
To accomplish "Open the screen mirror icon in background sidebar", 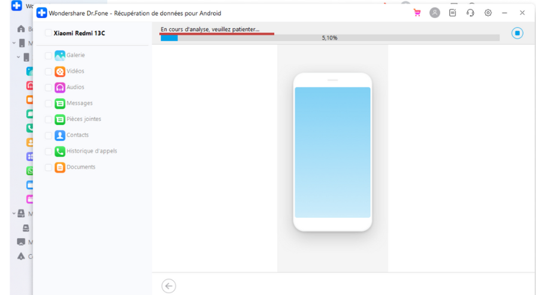I will pyautogui.click(x=21, y=242).
